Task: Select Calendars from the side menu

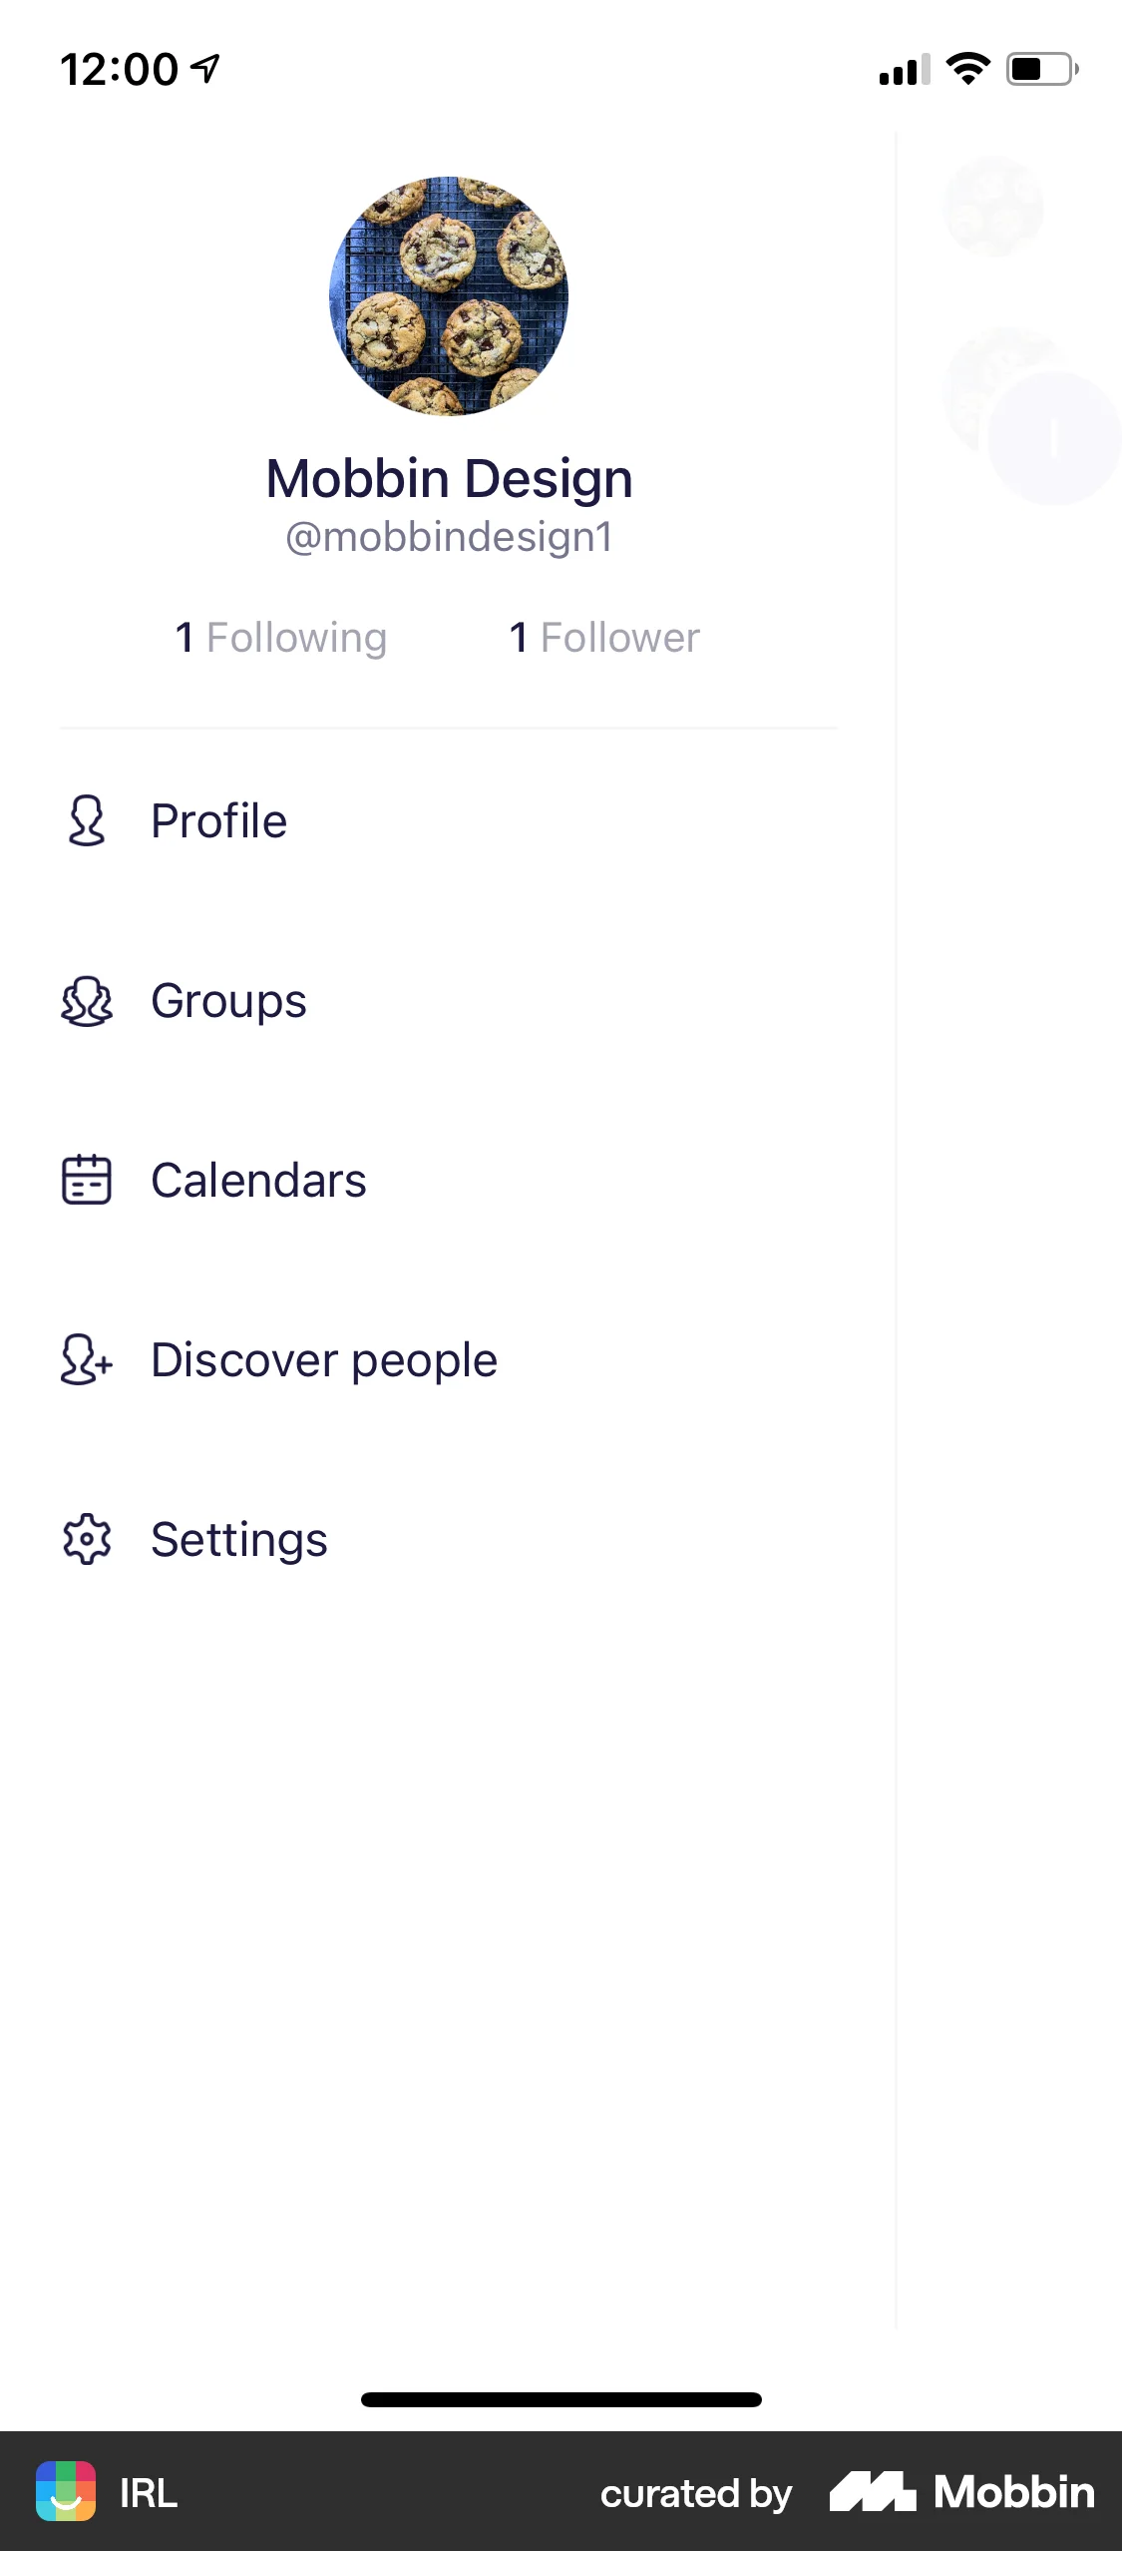Action: [x=258, y=1181]
